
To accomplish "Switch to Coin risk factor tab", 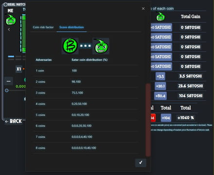I will (43, 27).
